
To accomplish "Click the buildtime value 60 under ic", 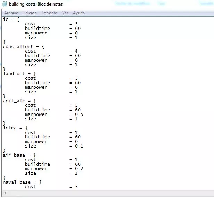I will click(x=78, y=29).
